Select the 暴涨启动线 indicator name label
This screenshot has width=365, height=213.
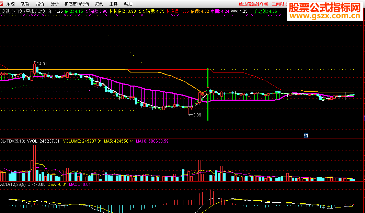pos(36,11)
